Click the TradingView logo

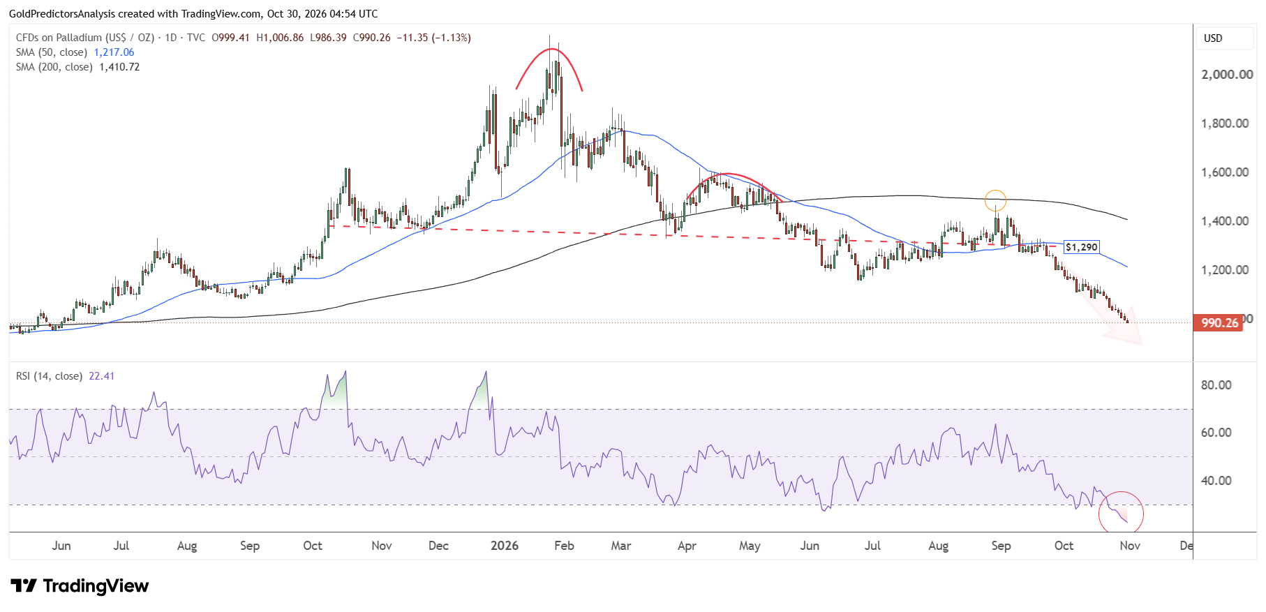pyautogui.click(x=80, y=585)
